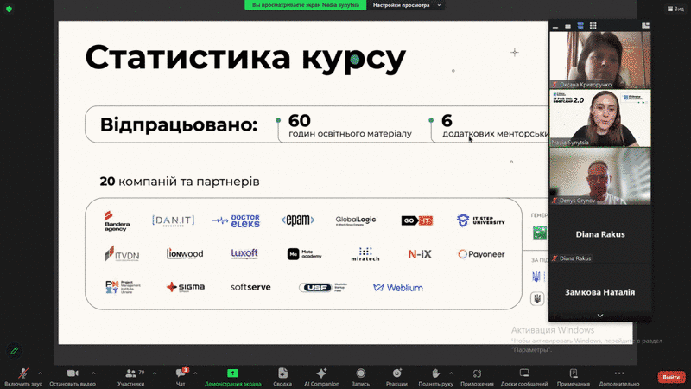691x389 pixels.
Task: Open Приложения apps panel
Action: tap(477, 377)
